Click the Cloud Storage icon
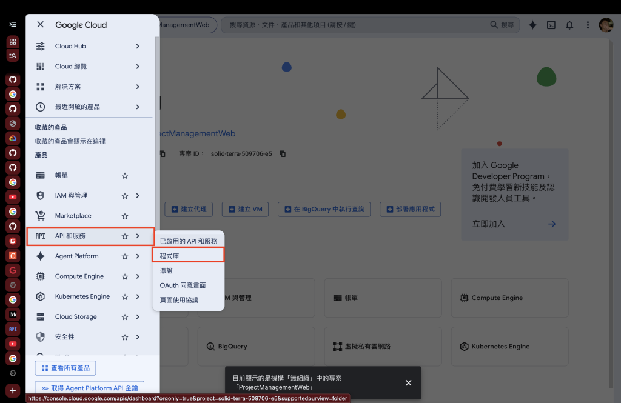Screen dimensions: 621x403 [x=41, y=317]
